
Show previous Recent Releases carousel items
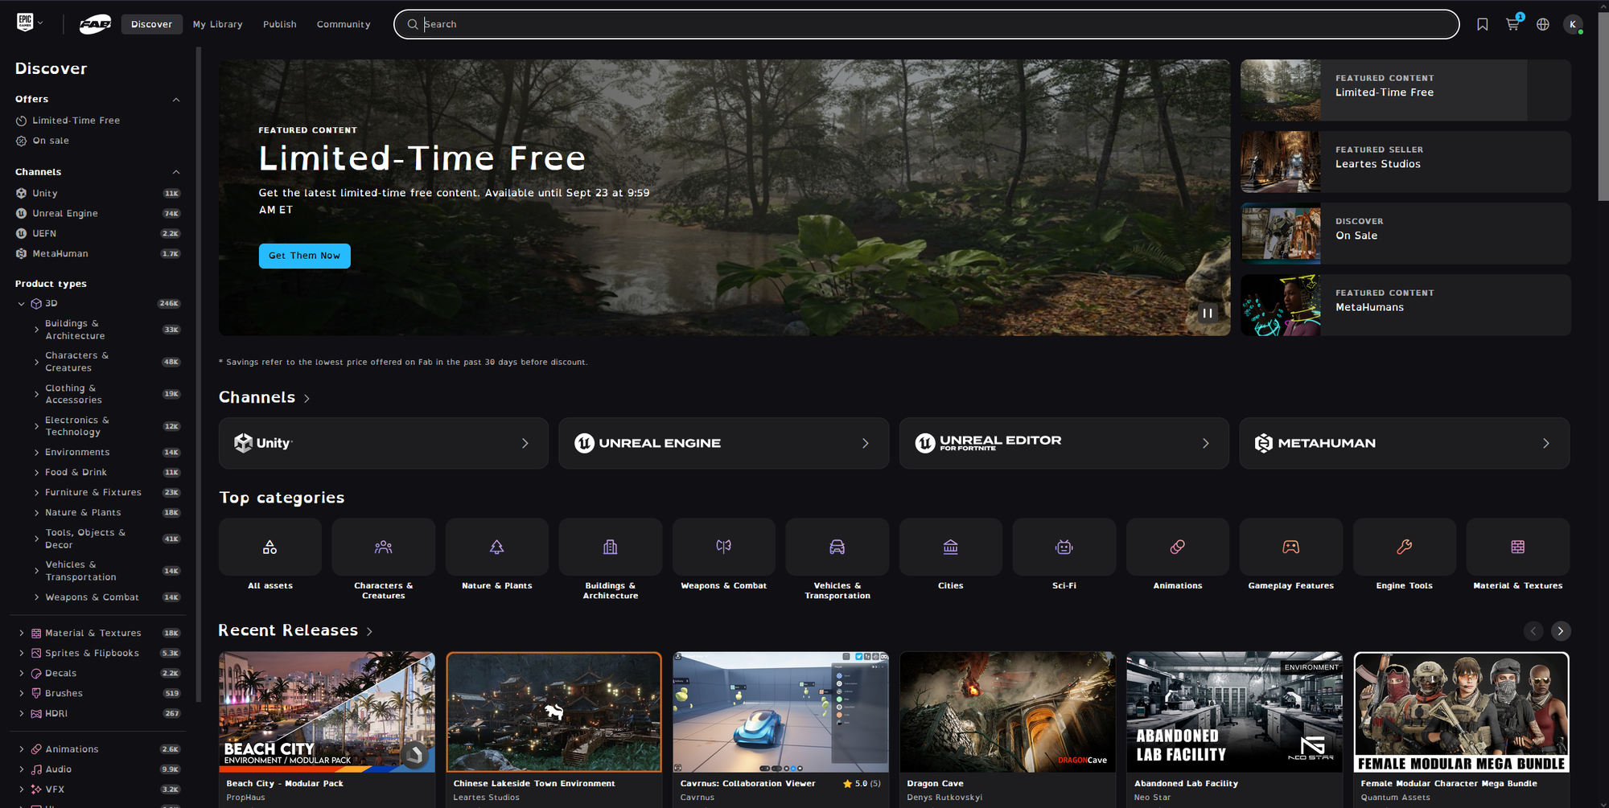[x=1533, y=631]
